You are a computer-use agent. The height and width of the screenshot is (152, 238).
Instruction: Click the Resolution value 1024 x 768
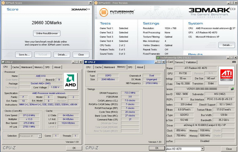coord(170,28)
